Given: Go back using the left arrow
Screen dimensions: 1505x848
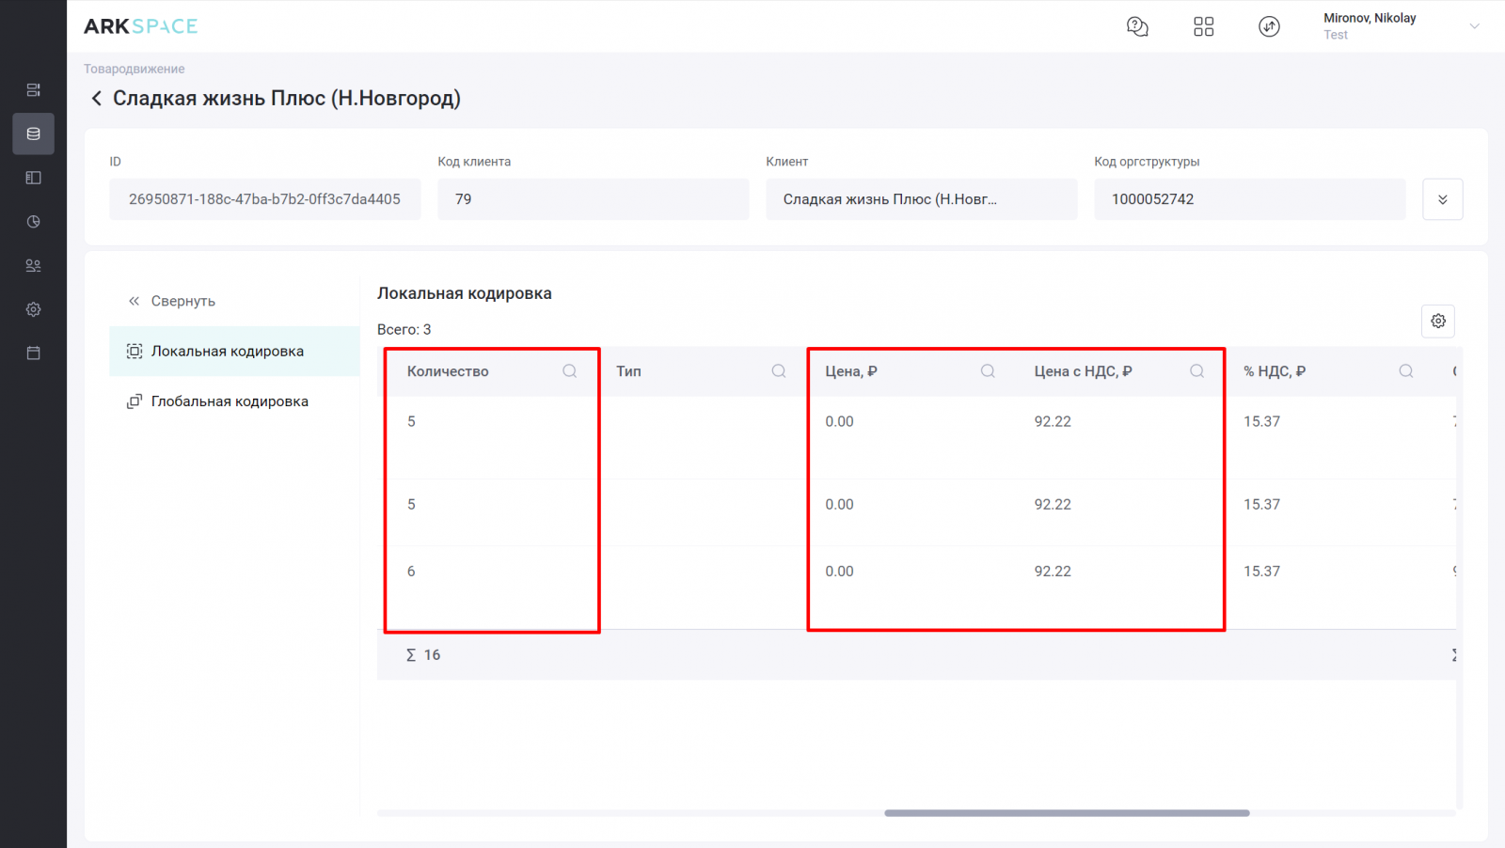Looking at the screenshot, I should 96,99.
